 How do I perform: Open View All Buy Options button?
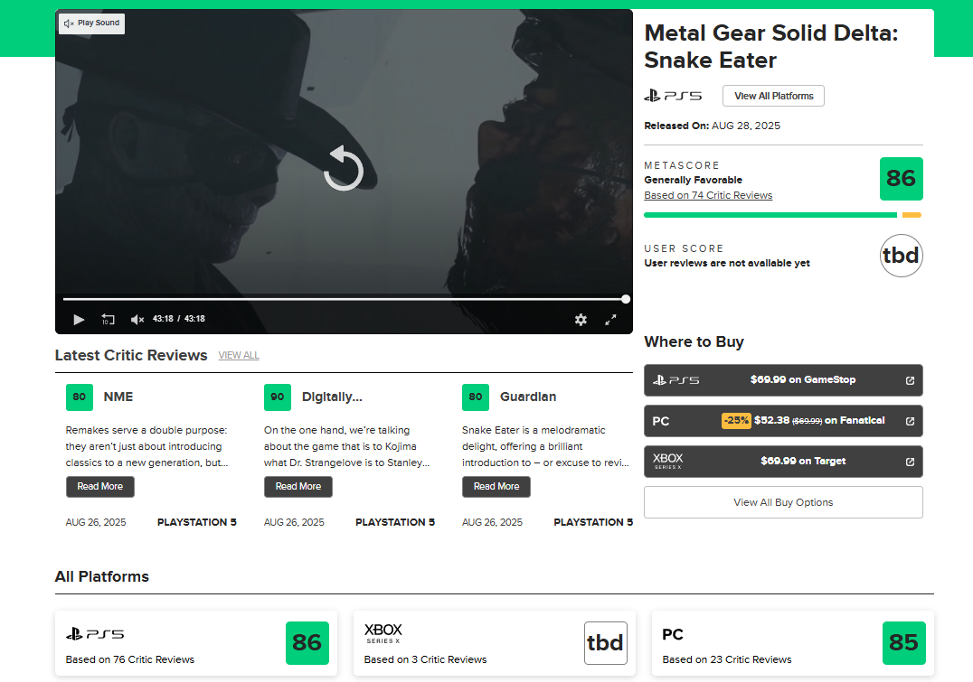(783, 502)
